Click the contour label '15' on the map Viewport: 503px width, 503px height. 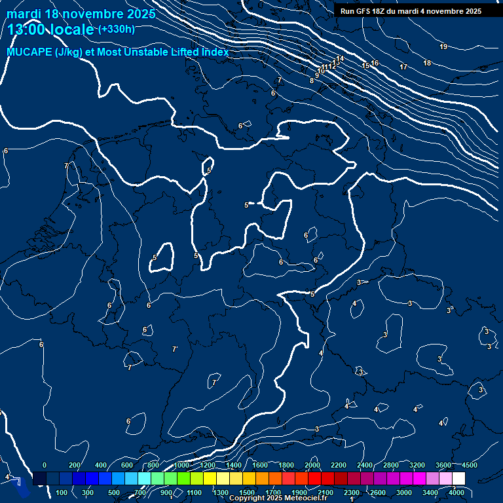click(365, 65)
